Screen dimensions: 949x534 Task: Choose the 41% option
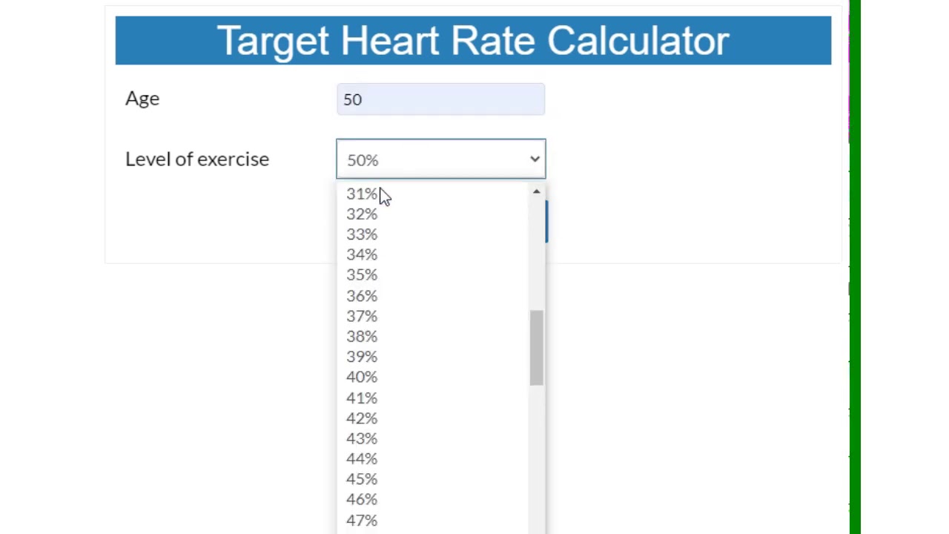(x=362, y=398)
